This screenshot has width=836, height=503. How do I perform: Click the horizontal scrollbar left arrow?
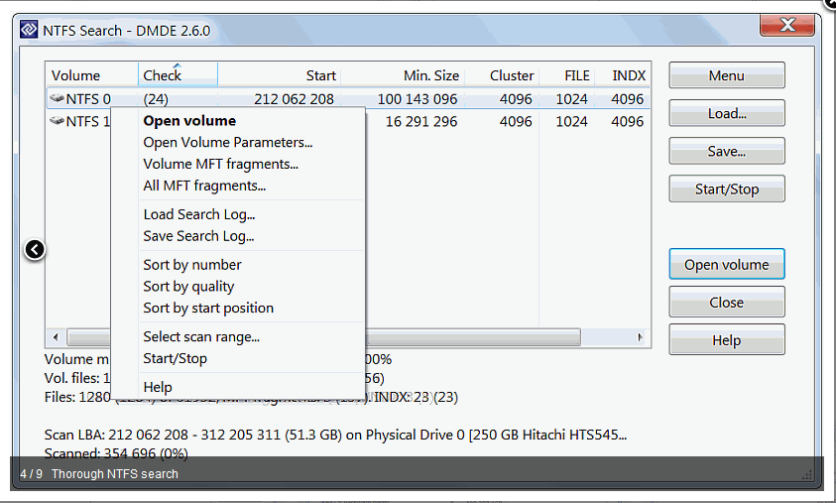(56, 337)
